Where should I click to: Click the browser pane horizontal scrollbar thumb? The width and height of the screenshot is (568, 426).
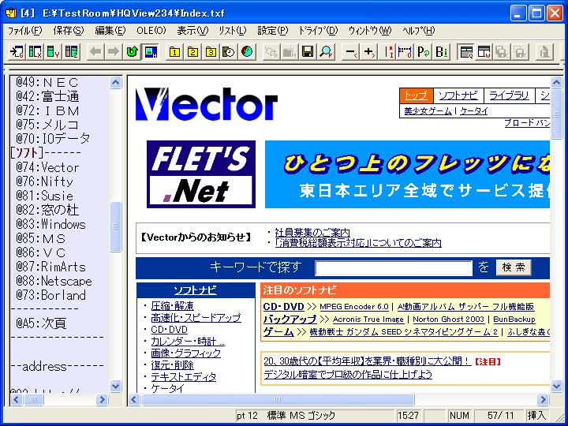tap(278, 399)
